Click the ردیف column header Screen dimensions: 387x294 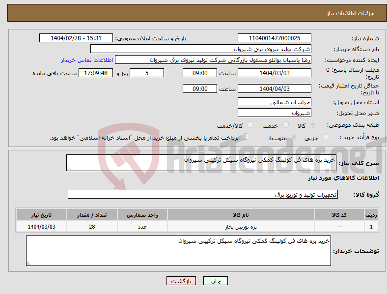coord(371,215)
